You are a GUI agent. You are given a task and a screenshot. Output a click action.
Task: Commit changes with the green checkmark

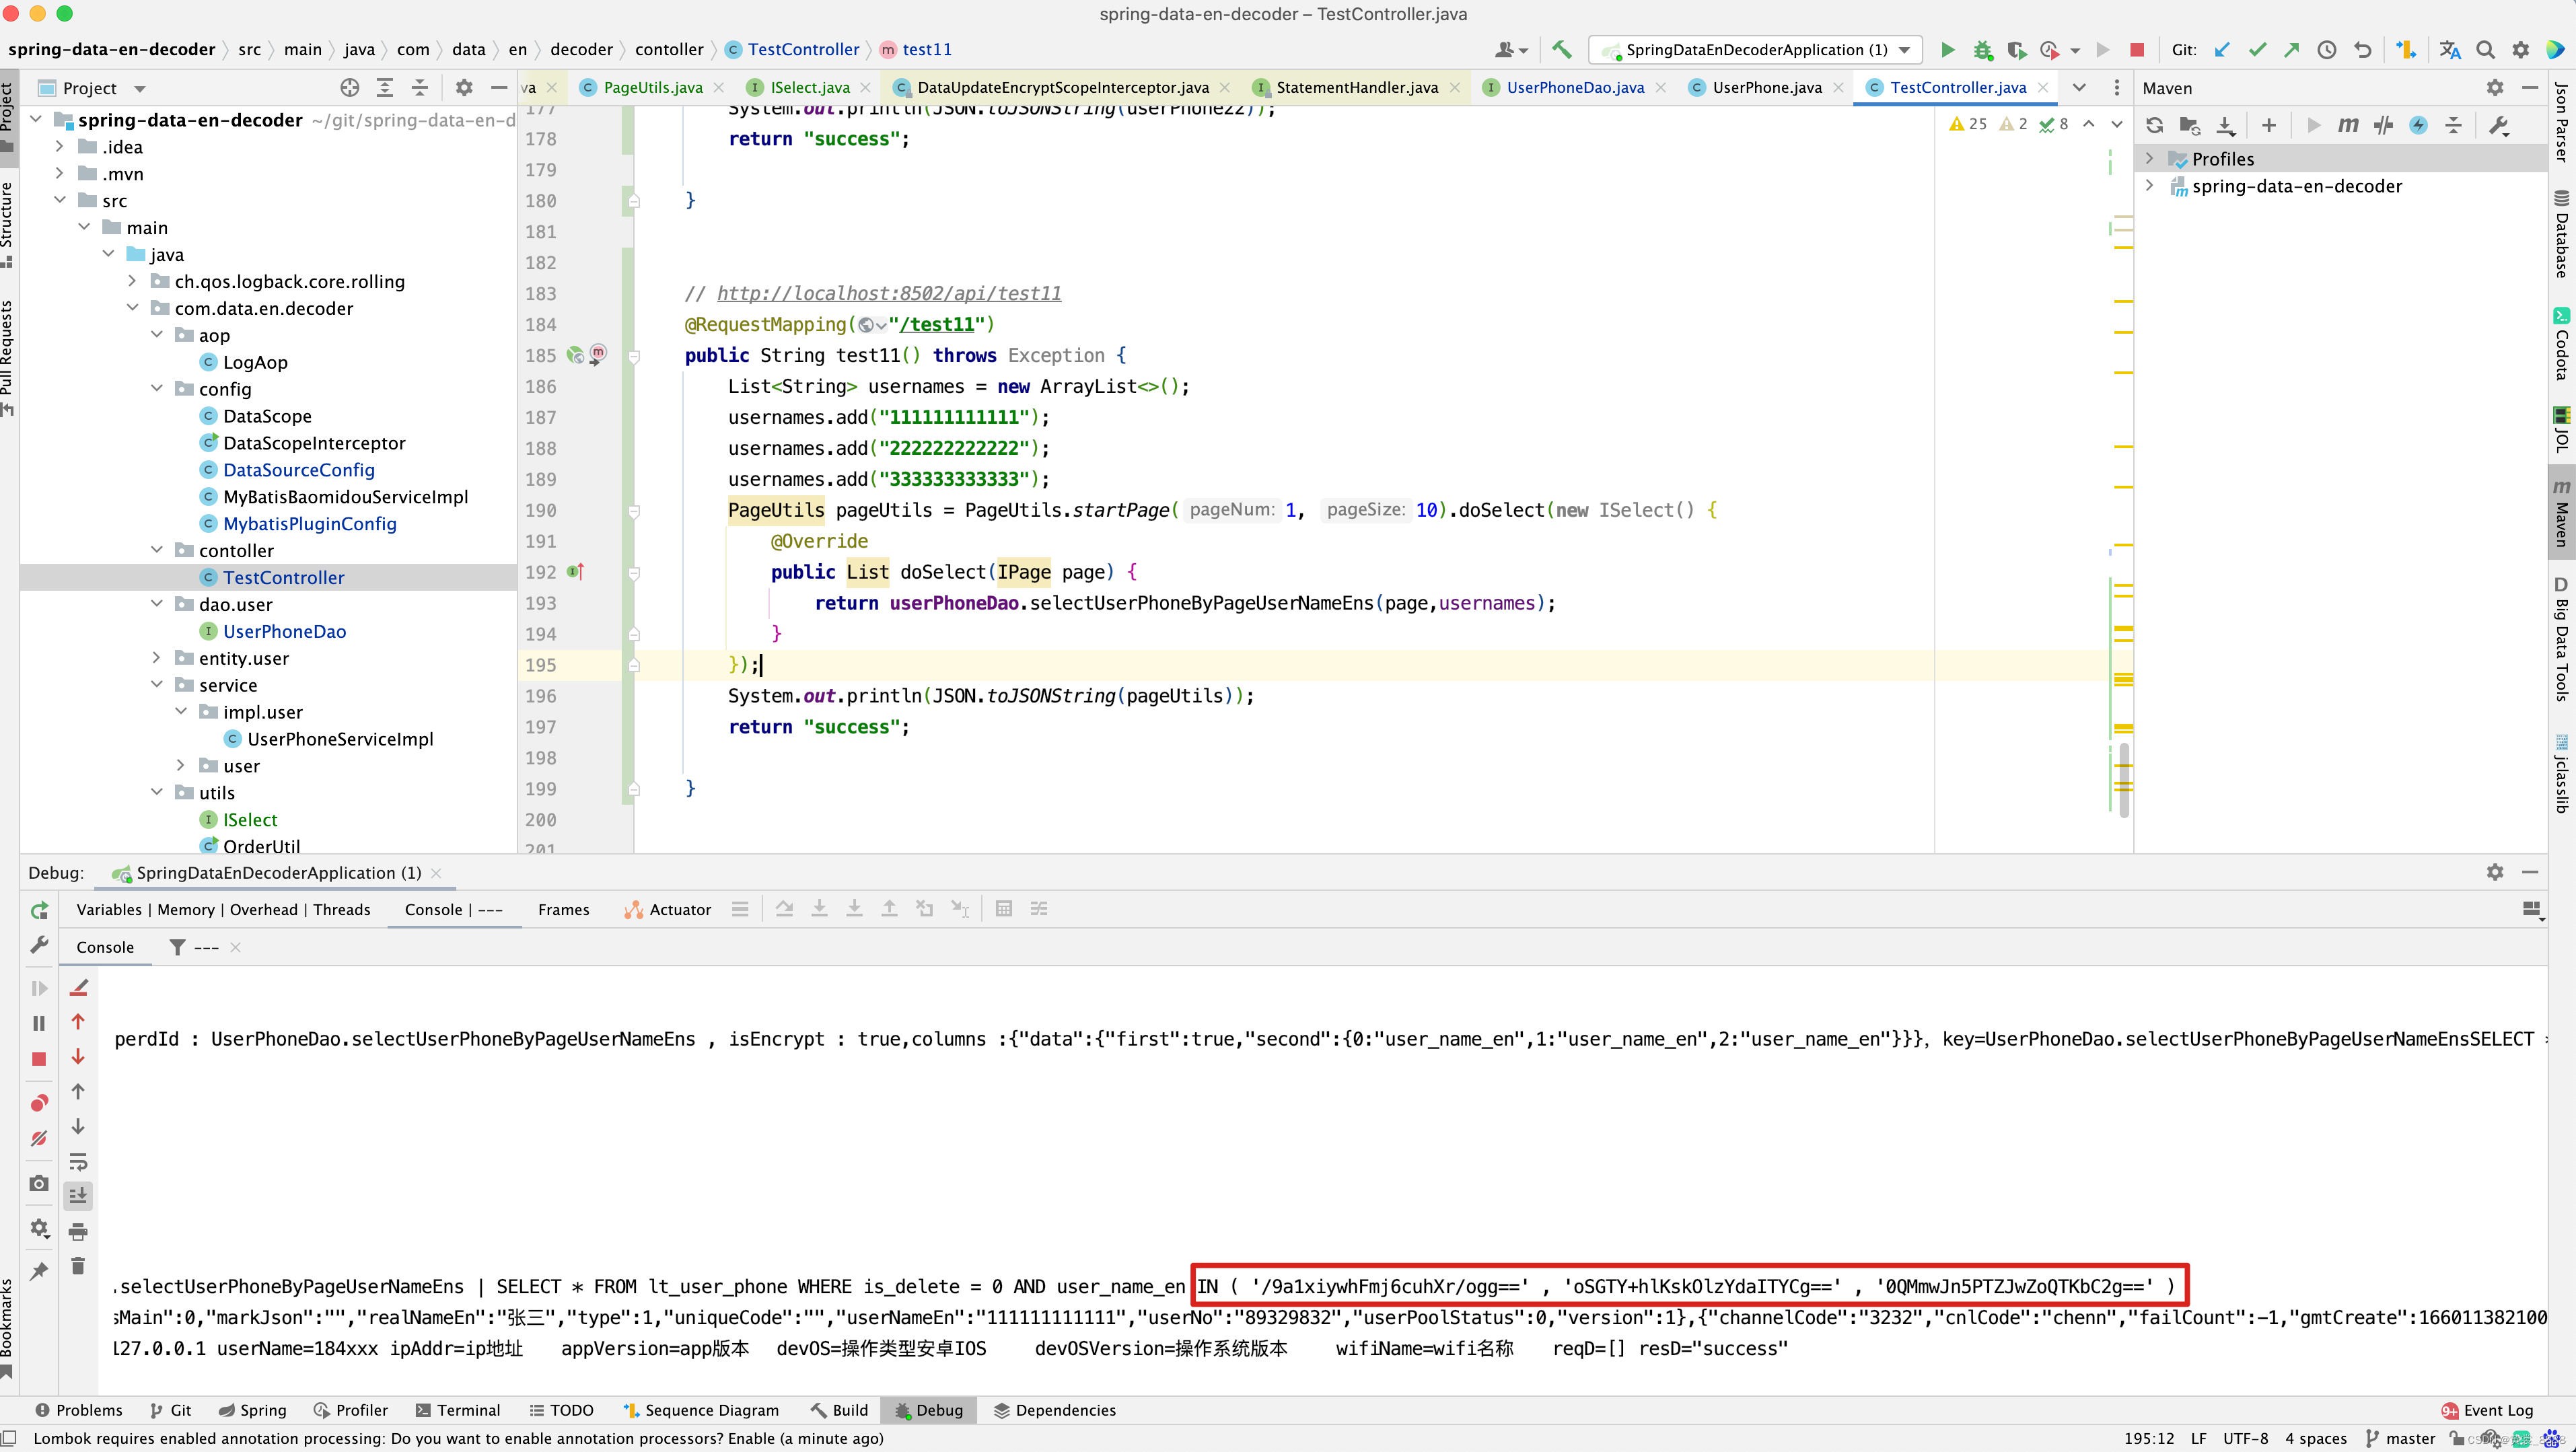coord(2257,49)
